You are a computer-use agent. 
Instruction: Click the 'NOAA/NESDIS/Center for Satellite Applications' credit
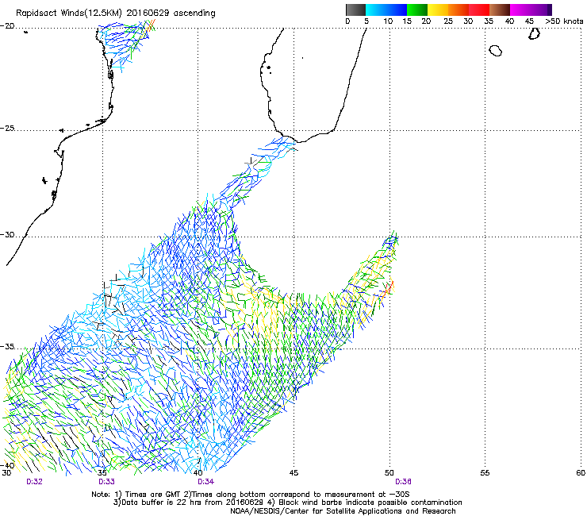coord(343,511)
